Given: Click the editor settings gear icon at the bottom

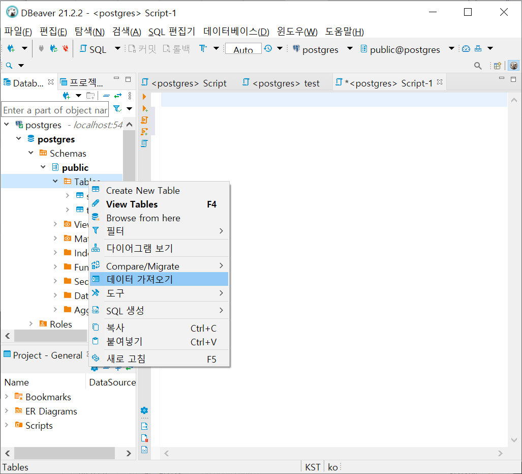Looking at the screenshot, I should (x=144, y=410).
